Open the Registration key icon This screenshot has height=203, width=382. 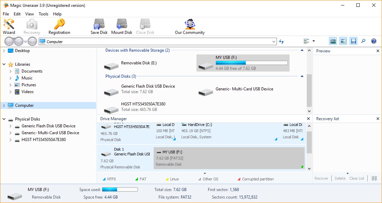[x=59, y=27]
